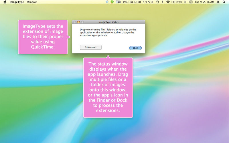Click the Quit button

point(135,48)
